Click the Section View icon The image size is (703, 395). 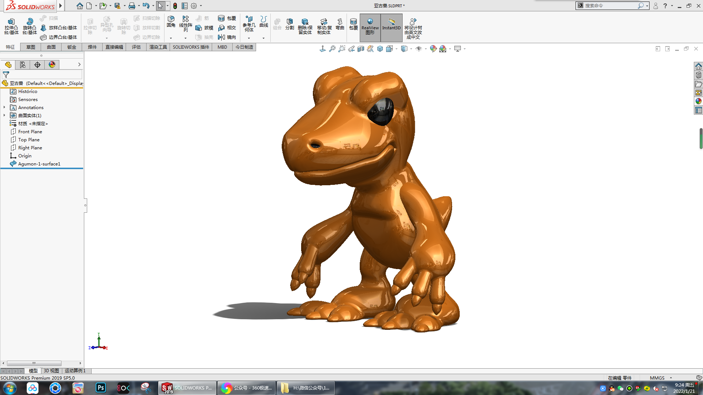click(x=361, y=49)
